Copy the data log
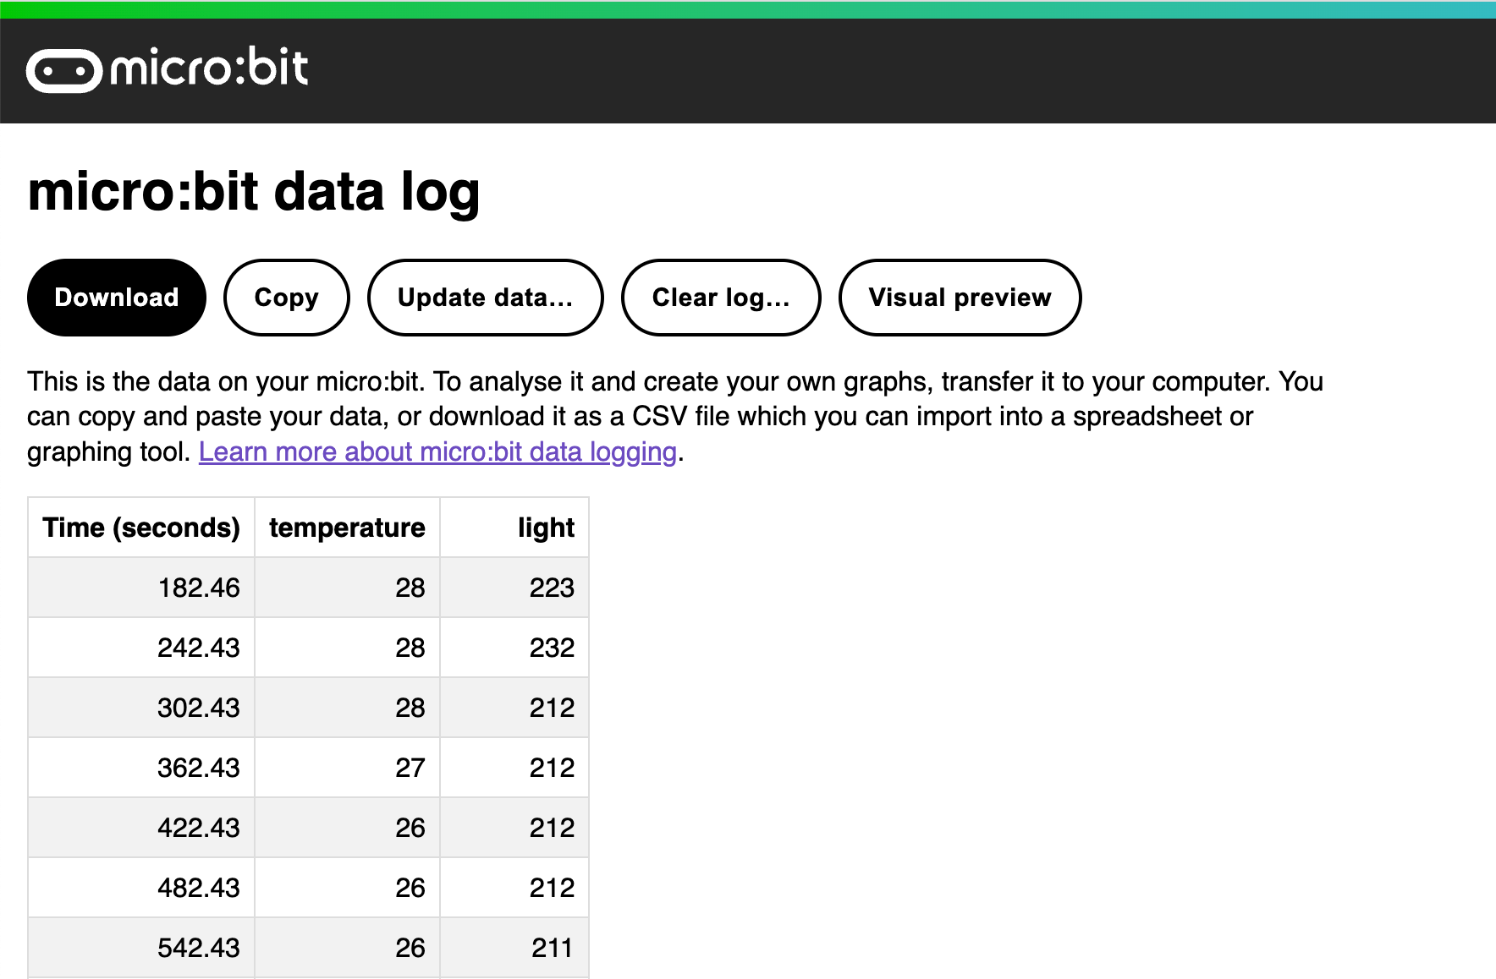The height and width of the screenshot is (979, 1496). 287,298
